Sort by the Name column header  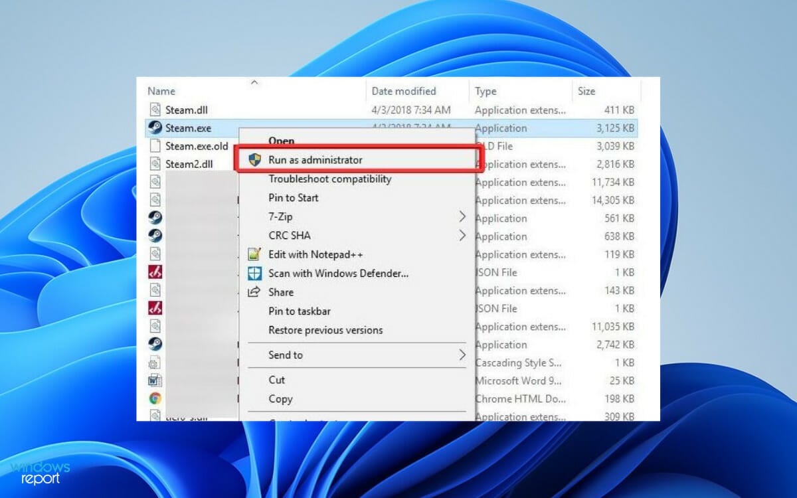click(161, 91)
